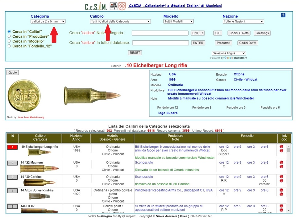Open the SUPER headstamp photo

pyautogui.click(x=24, y=96)
